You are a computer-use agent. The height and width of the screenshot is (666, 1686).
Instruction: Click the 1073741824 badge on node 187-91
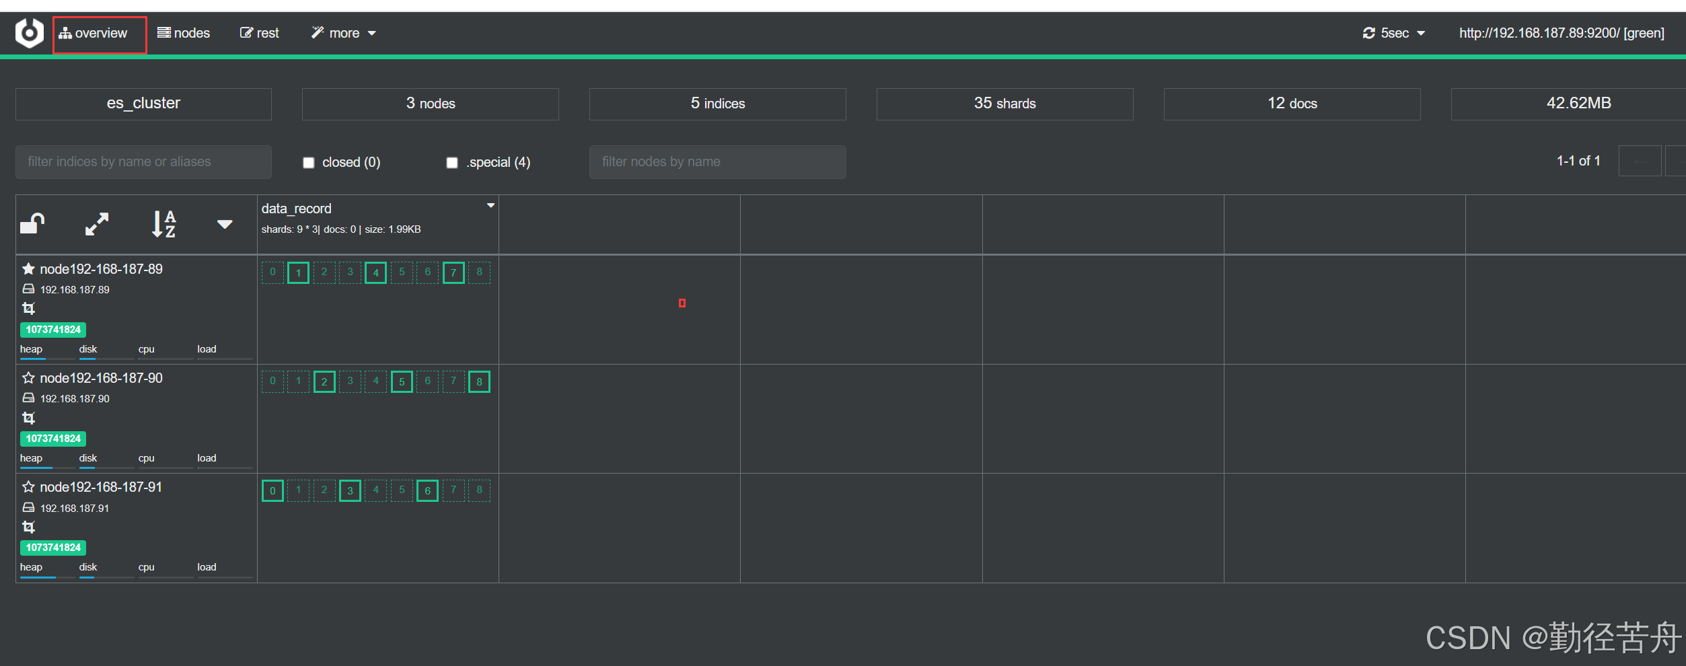coord(53,548)
